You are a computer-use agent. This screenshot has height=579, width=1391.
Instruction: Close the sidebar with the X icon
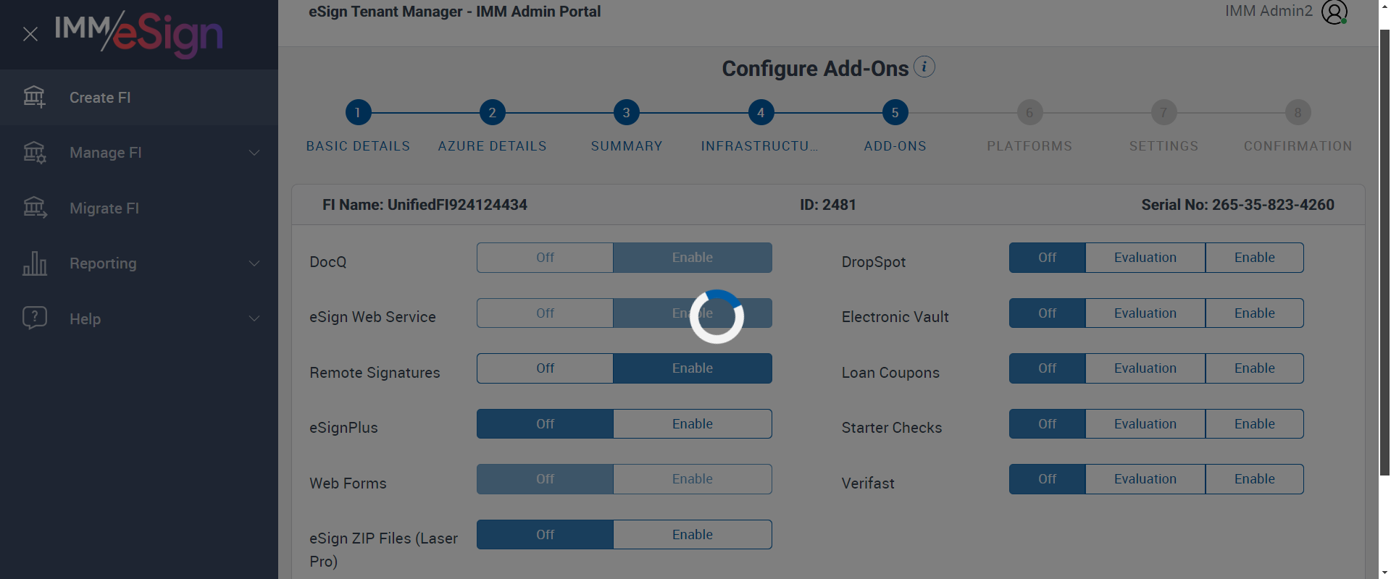pos(30,34)
